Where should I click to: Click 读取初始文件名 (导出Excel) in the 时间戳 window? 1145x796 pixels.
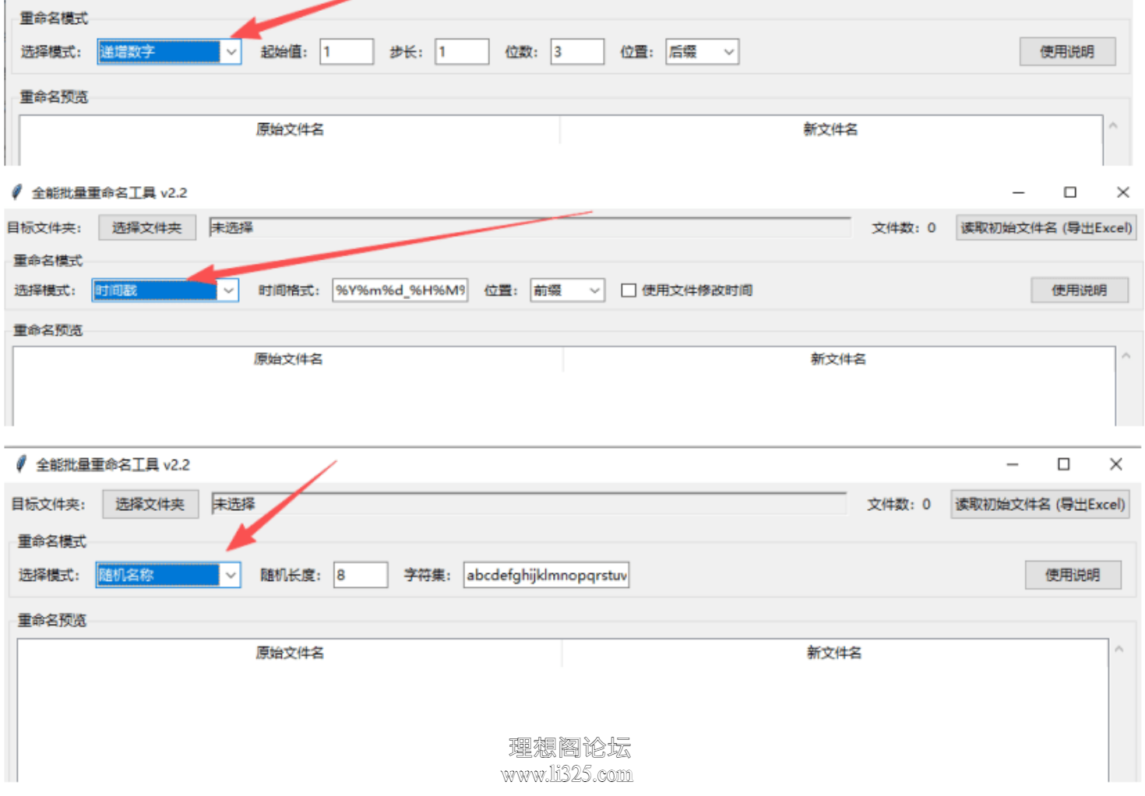click(1045, 227)
